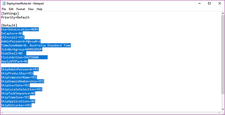
Task: Click the SkipProductKey=YES line
Action: coord(17,73)
